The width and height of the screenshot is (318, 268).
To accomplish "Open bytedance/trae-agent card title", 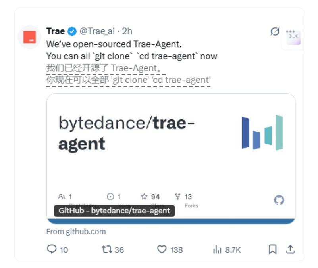I will (x=126, y=133).
